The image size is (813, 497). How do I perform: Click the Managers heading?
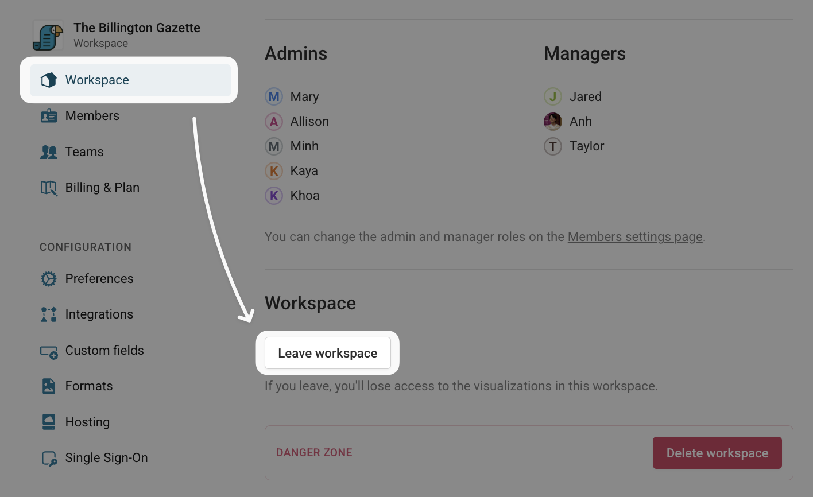(584, 54)
